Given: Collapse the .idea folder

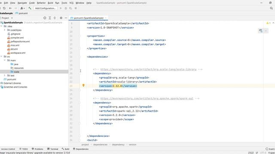Looking at the screenshot, I should tap(1, 27).
